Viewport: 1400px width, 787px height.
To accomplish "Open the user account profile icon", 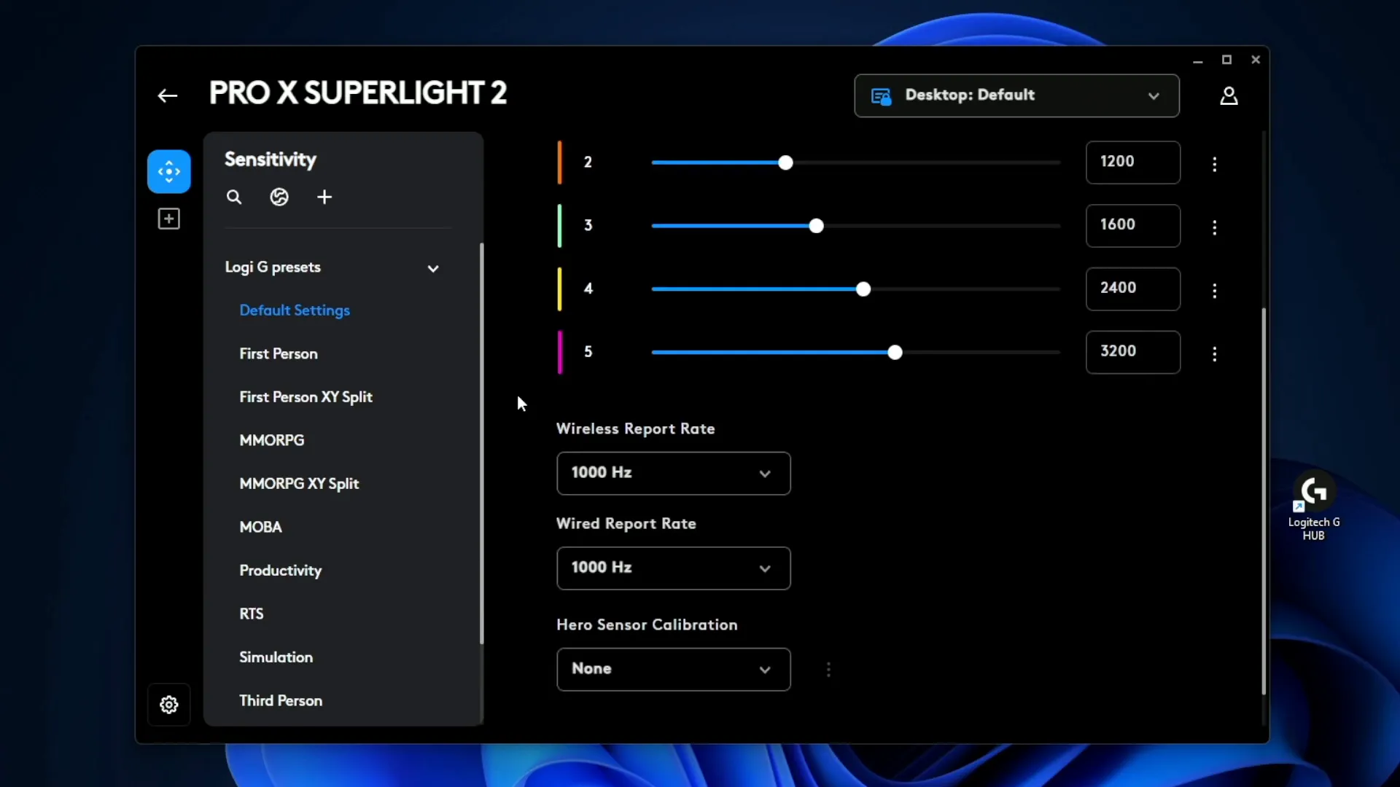I will (1229, 95).
